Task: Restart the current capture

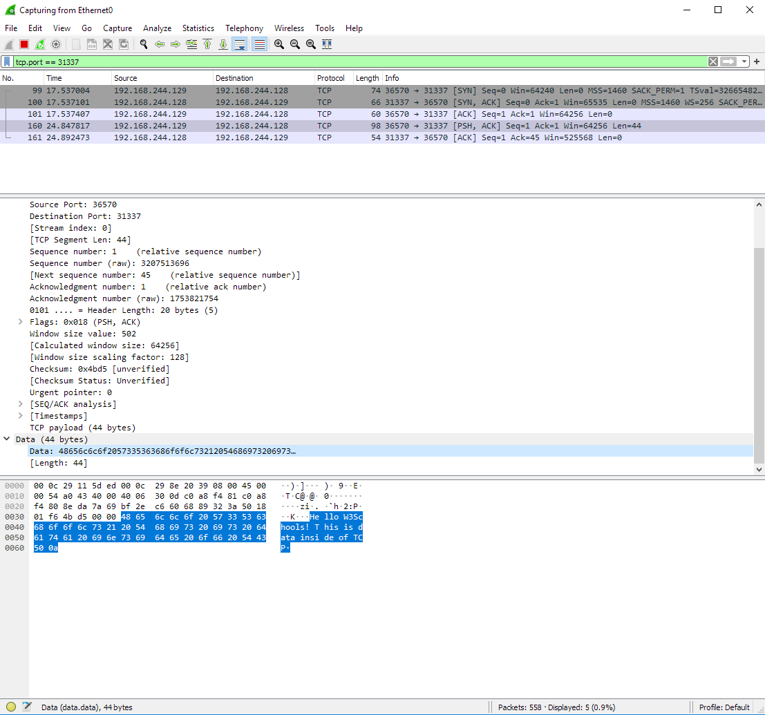Action: (x=39, y=44)
